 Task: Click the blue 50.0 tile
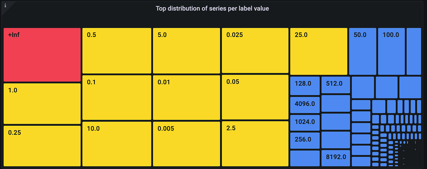(363, 51)
